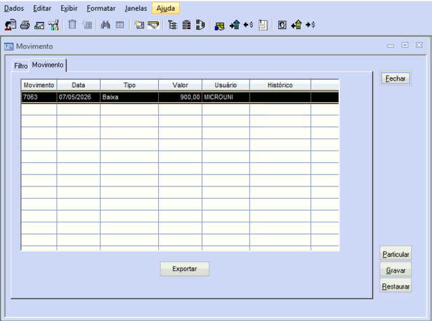Open the Exibir menu
432x321 pixels.
69,8
